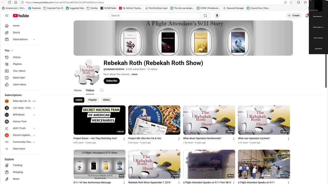This screenshot has height=184, width=328.
Task: Expand the You section chevron
Action: click(x=12, y=51)
